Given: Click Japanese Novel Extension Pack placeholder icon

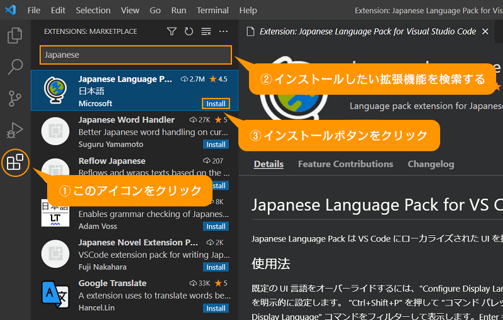Looking at the screenshot, I should point(55,253).
